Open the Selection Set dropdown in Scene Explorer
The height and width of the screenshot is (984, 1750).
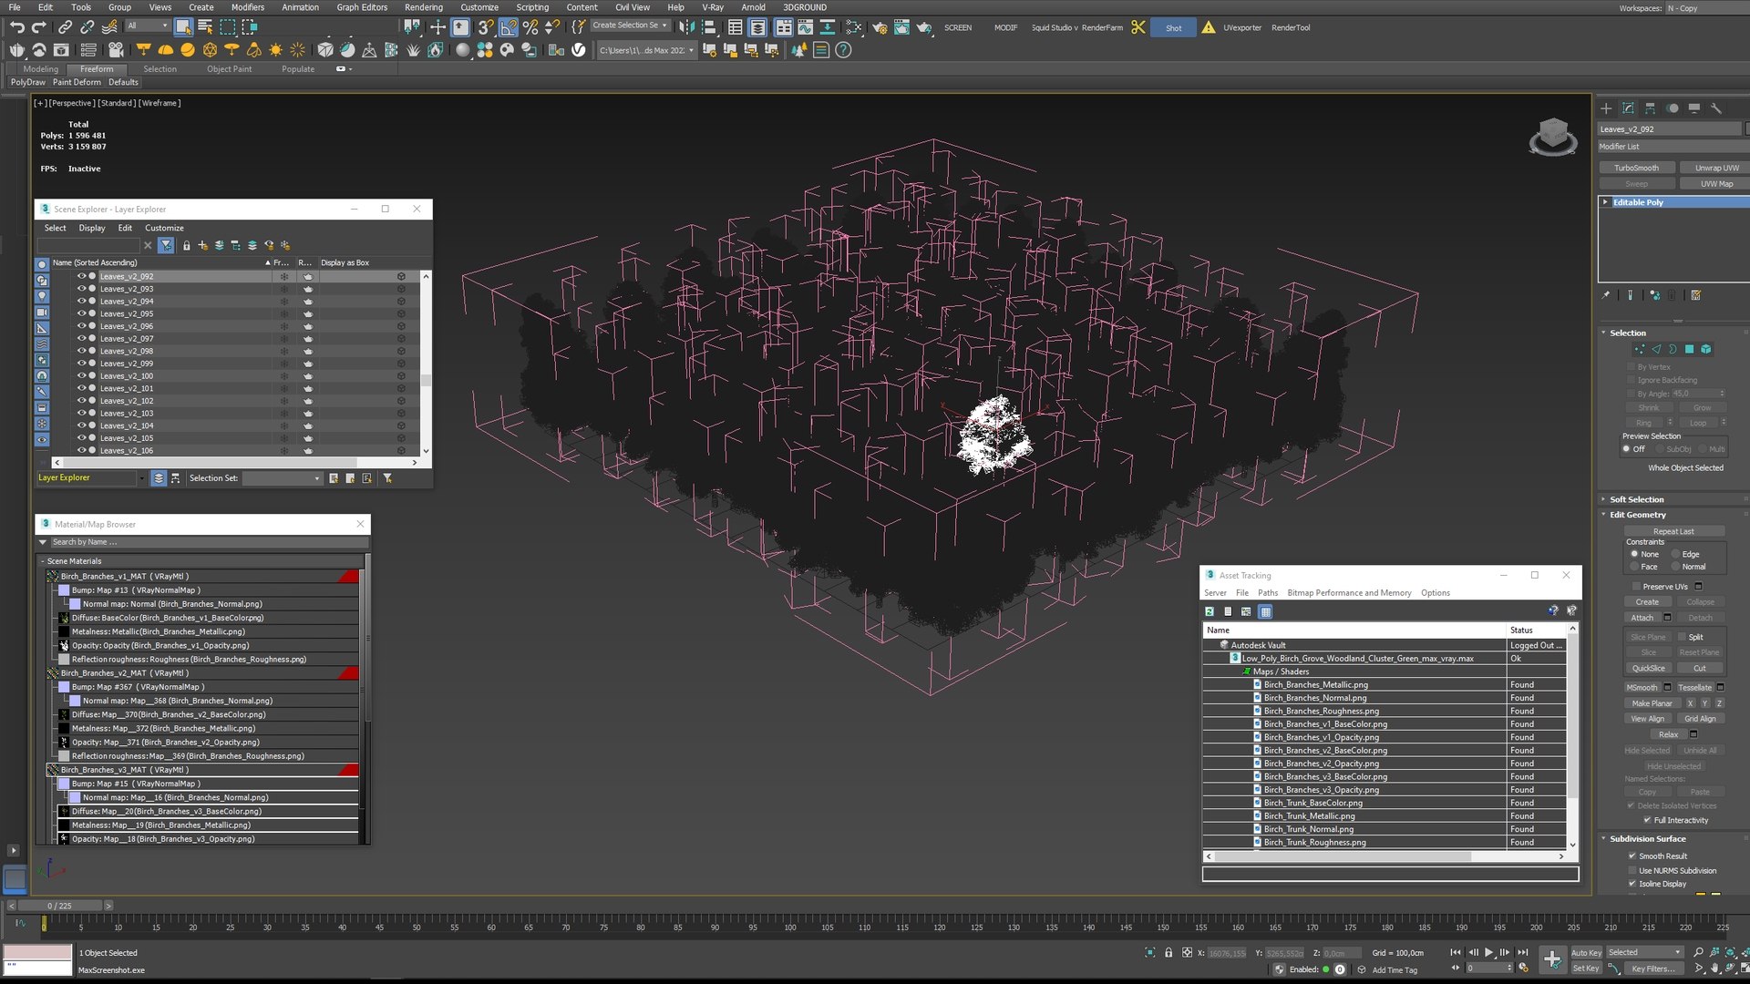283,478
